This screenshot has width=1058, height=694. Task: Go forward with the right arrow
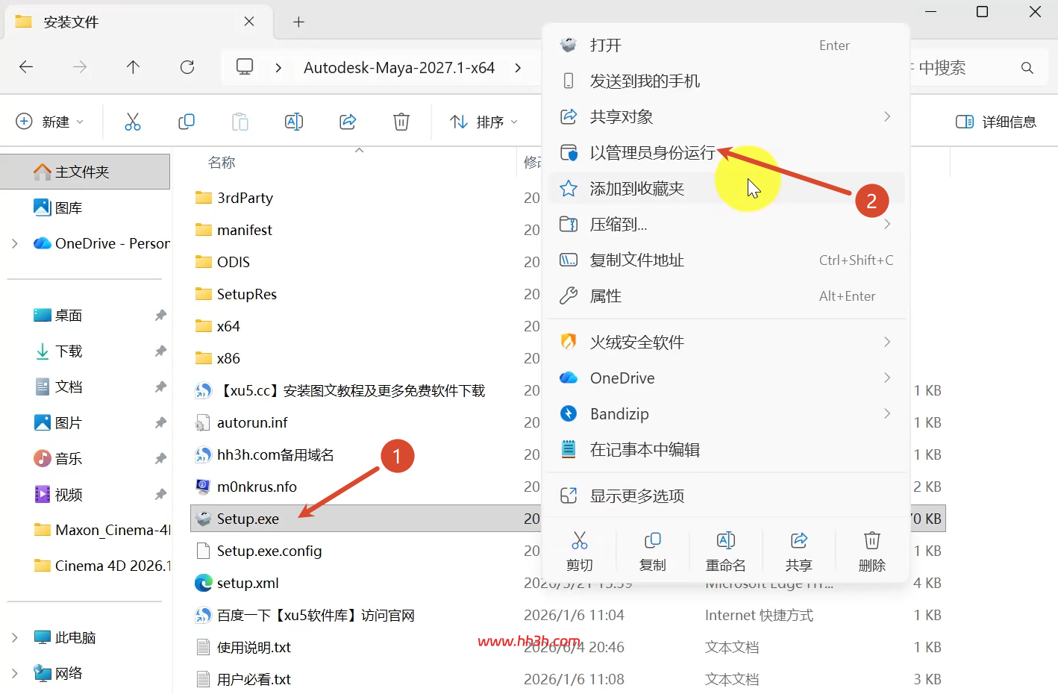(x=80, y=67)
